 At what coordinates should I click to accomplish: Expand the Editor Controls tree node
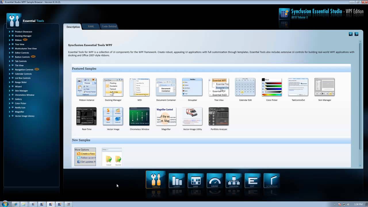[x=9, y=53]
